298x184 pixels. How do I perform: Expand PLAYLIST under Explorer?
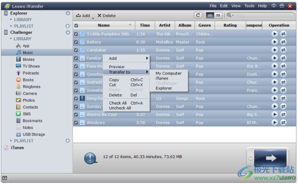click(x=11, y=26)
